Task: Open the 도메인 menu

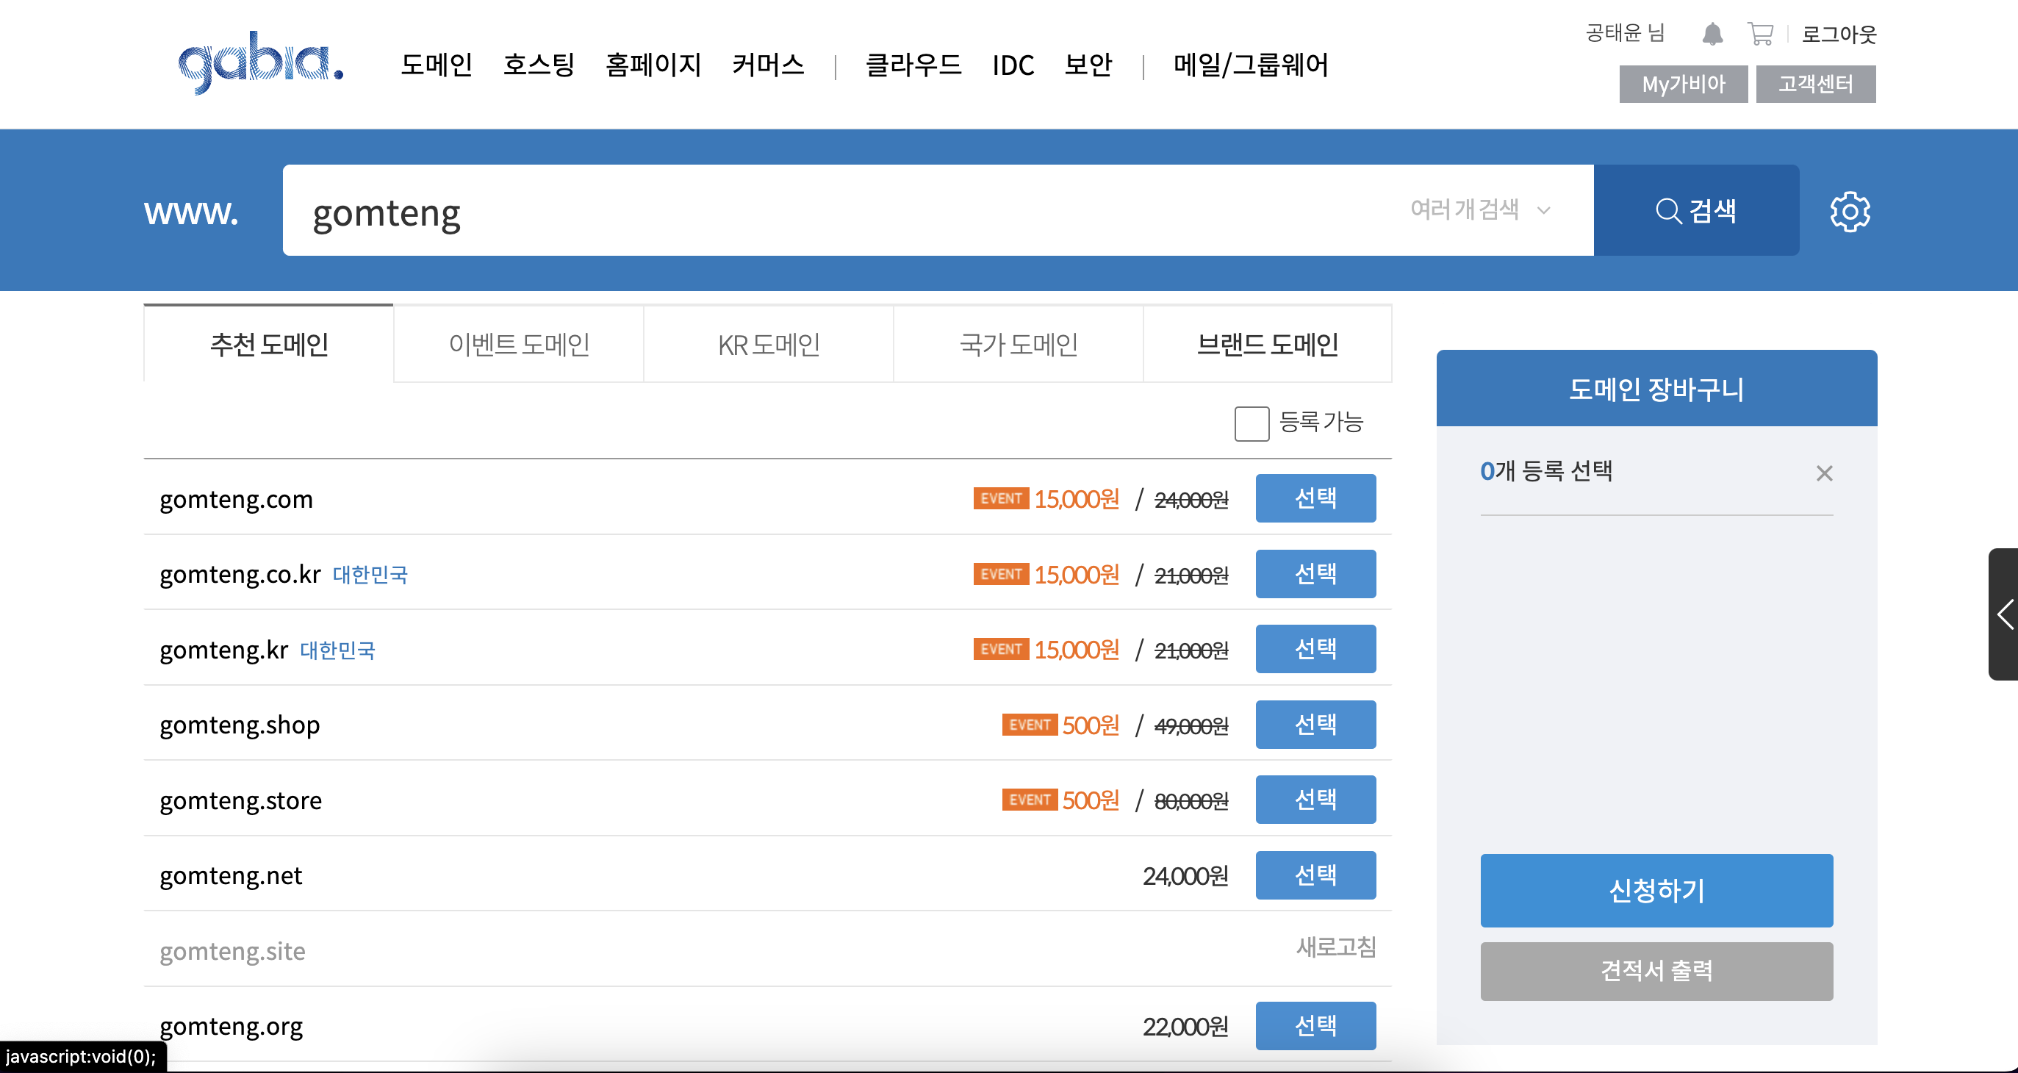Action: click(437, 64)
